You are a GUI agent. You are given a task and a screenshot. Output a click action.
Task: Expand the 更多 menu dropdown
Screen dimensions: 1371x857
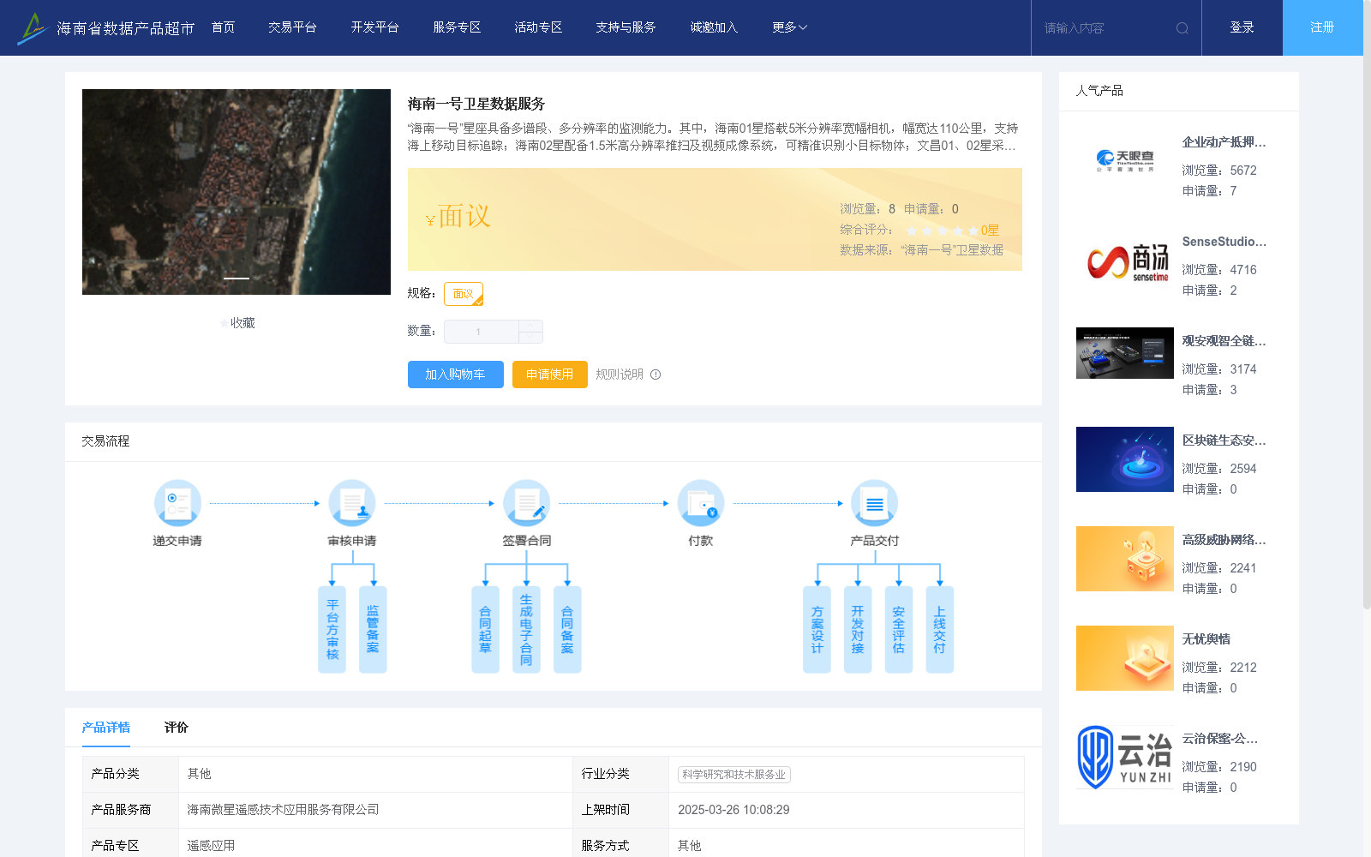pos(789,27)
